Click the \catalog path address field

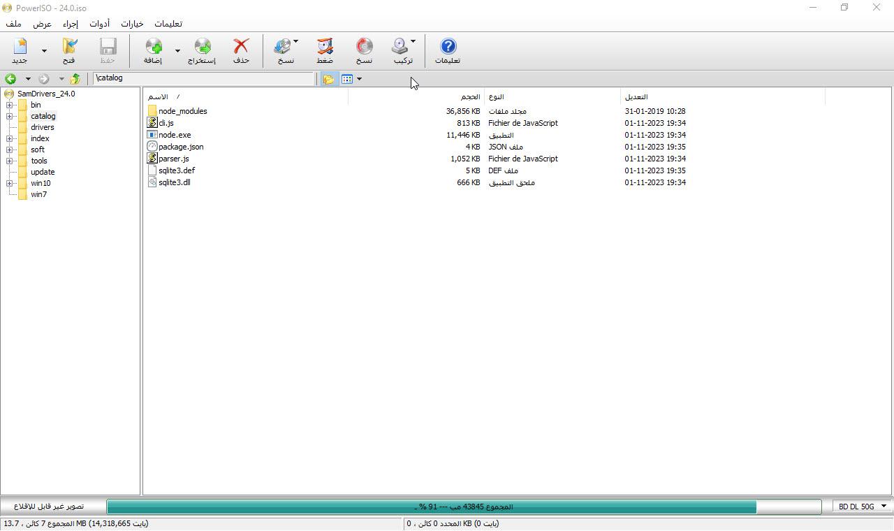(204, 78)
